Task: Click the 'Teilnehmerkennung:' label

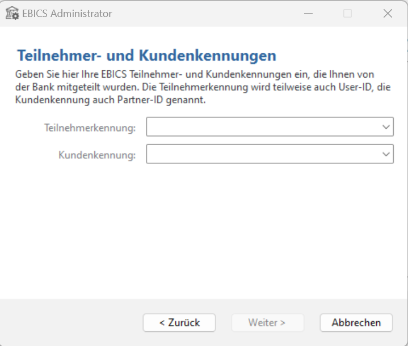Action: (90, 128)
